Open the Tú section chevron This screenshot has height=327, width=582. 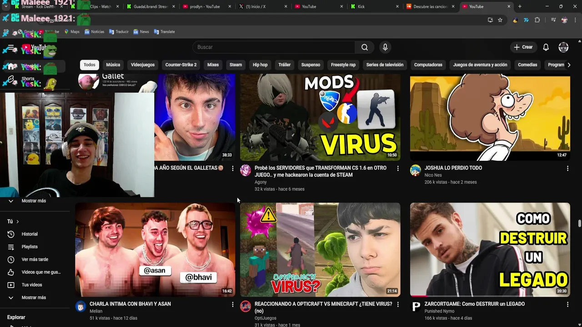(17, 222)
